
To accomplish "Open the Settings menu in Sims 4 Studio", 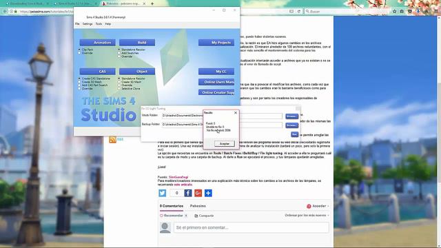I will [88, 24].
